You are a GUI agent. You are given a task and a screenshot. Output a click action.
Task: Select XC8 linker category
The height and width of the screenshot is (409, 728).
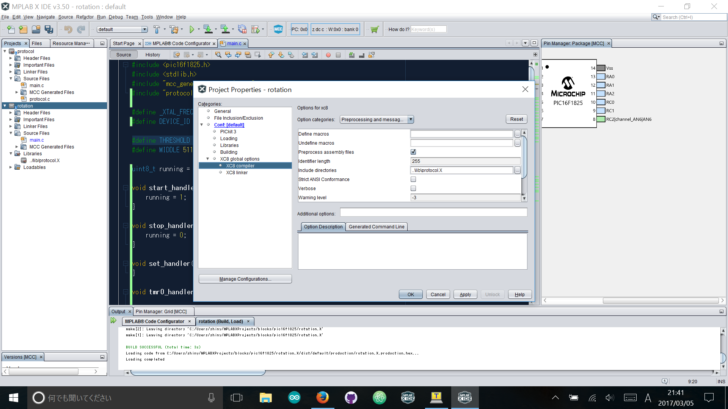pyautogui.click(x=237, y=172)
